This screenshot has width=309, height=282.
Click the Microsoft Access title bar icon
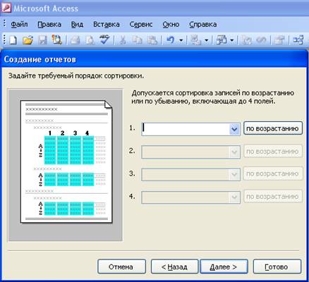pyautogui.click(x=6, y=8)
